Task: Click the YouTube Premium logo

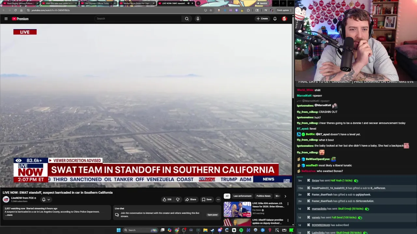Action: tap(20, 19)
